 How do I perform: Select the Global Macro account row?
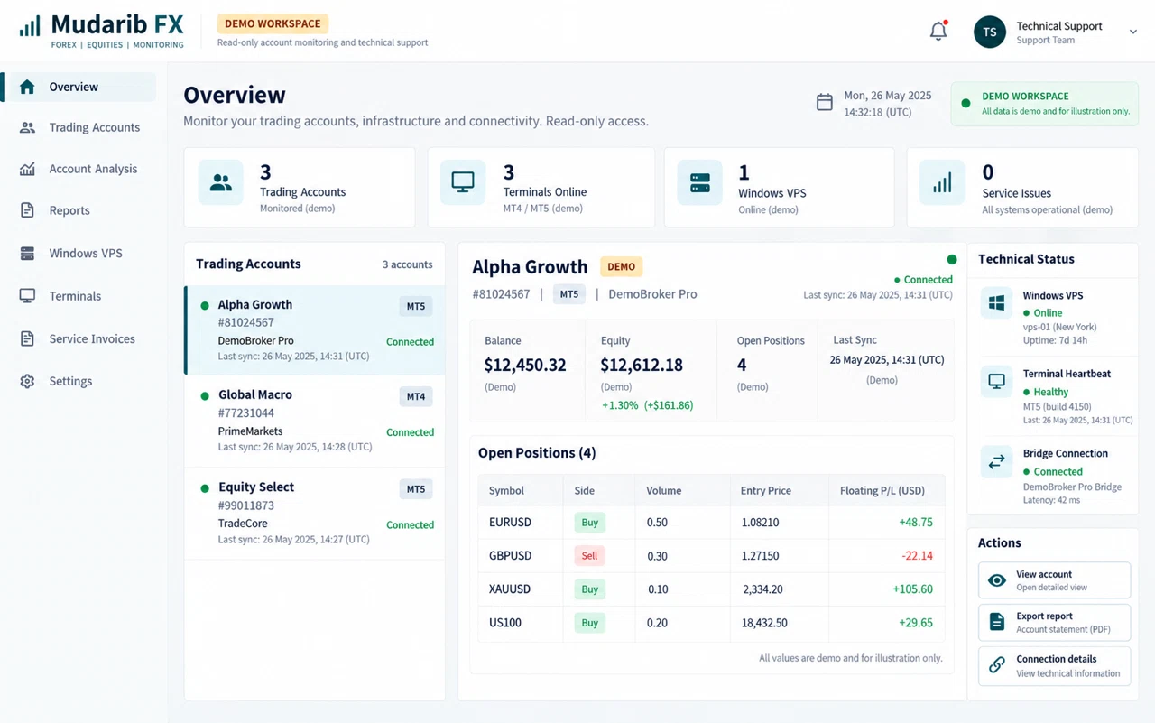pos(315,422)
